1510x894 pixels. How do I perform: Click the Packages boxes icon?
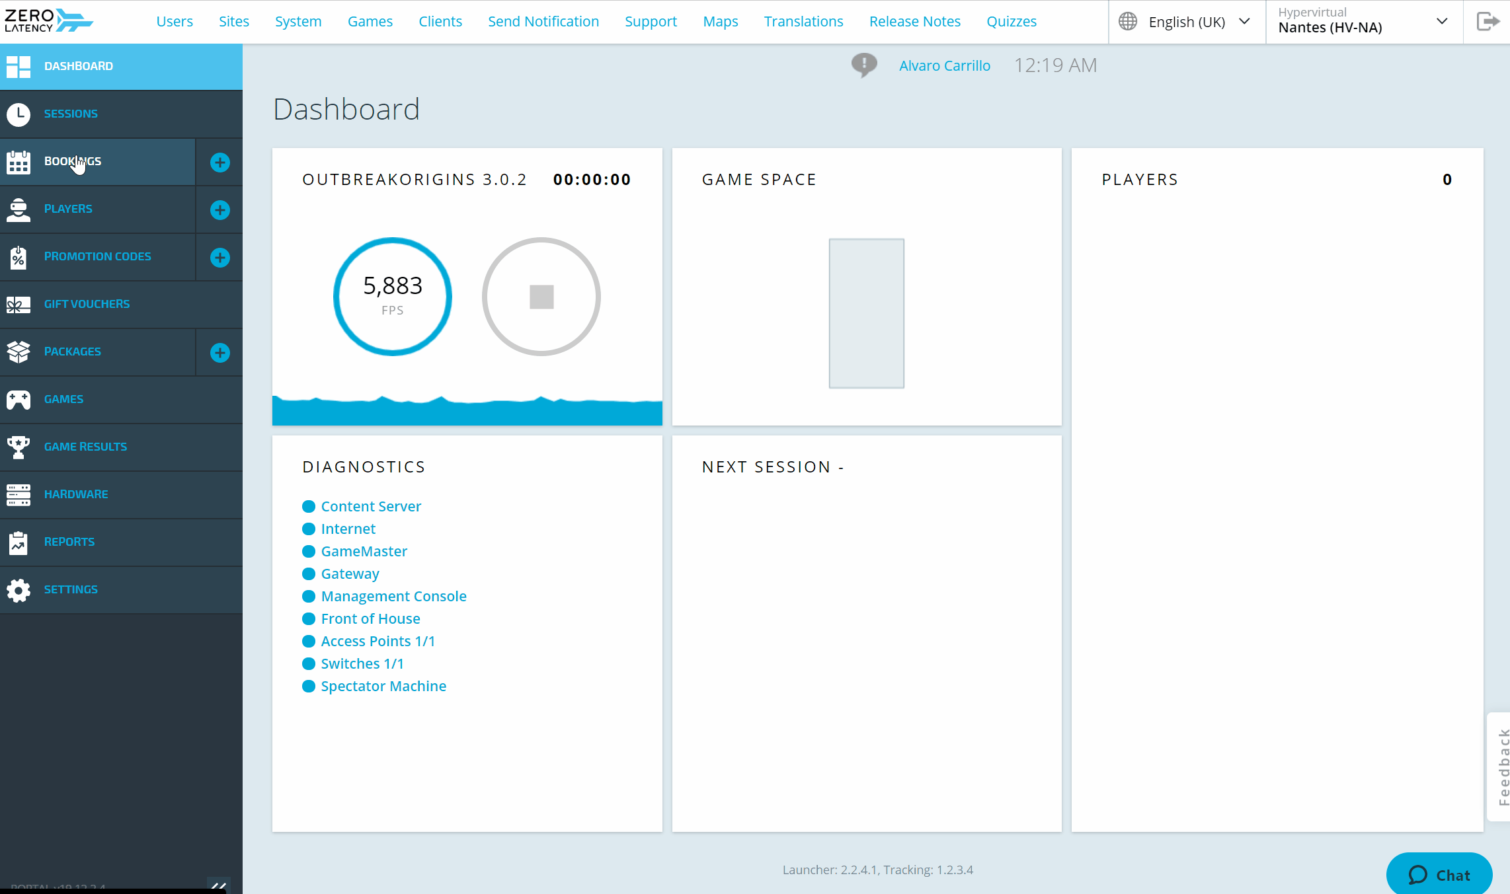[19, 352]
